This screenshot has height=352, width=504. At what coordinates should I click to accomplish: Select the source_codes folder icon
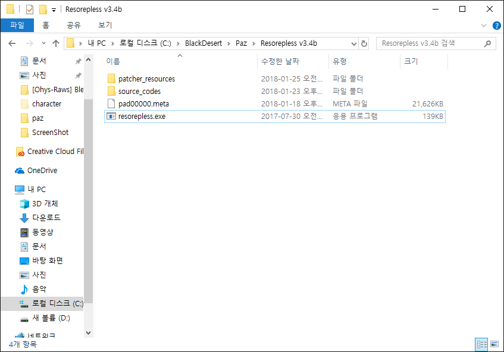pyautogui.click(x=111, y=91)
